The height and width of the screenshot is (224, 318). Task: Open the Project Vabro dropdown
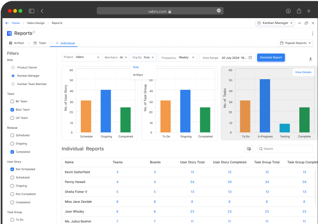point(82,58)
